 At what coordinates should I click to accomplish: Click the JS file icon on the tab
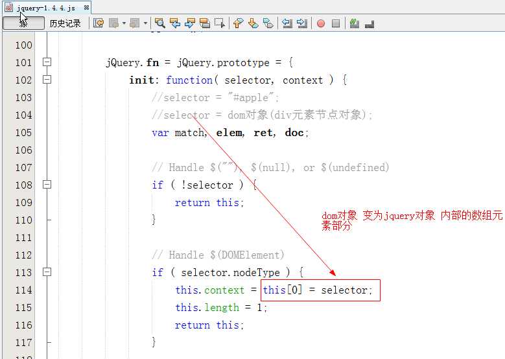(x=9, y=7)
